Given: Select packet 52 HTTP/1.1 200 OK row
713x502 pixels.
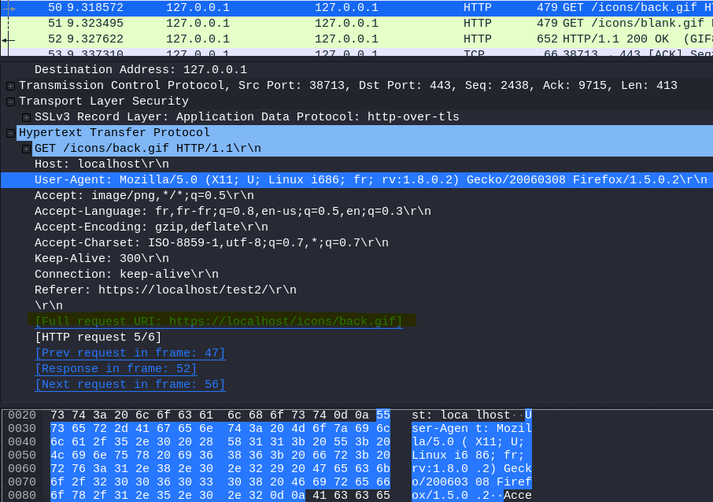Looking at the screenshot, I should tap(356, 39).
